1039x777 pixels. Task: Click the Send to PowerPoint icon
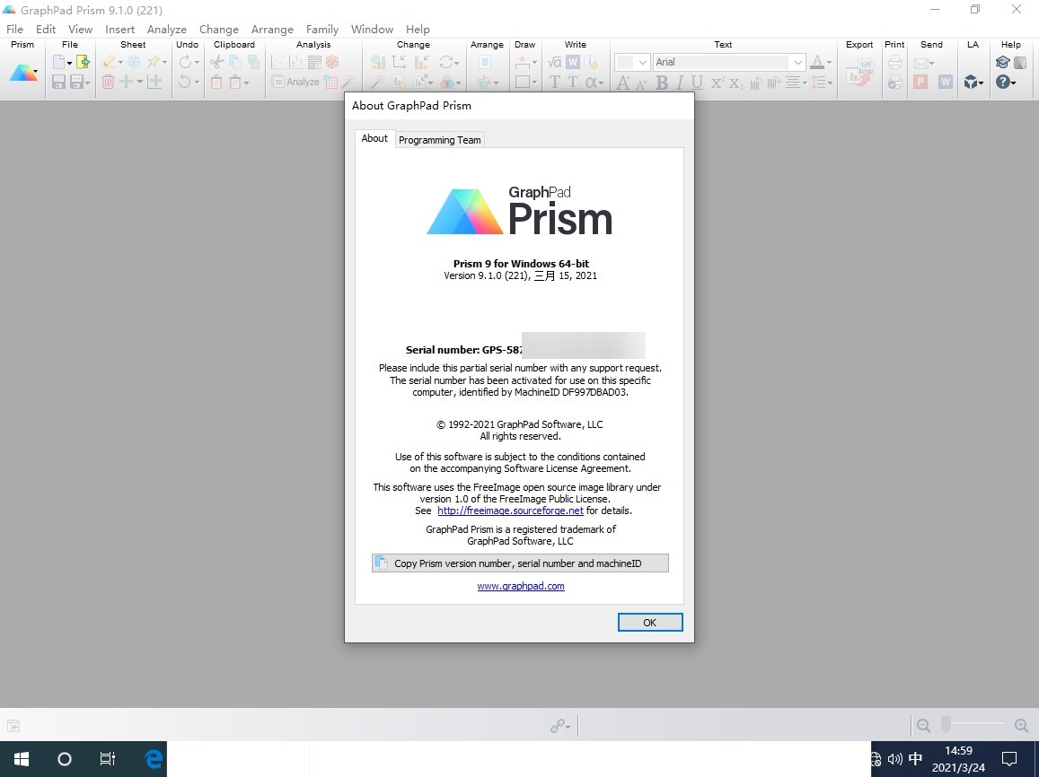tap(920, 82)
